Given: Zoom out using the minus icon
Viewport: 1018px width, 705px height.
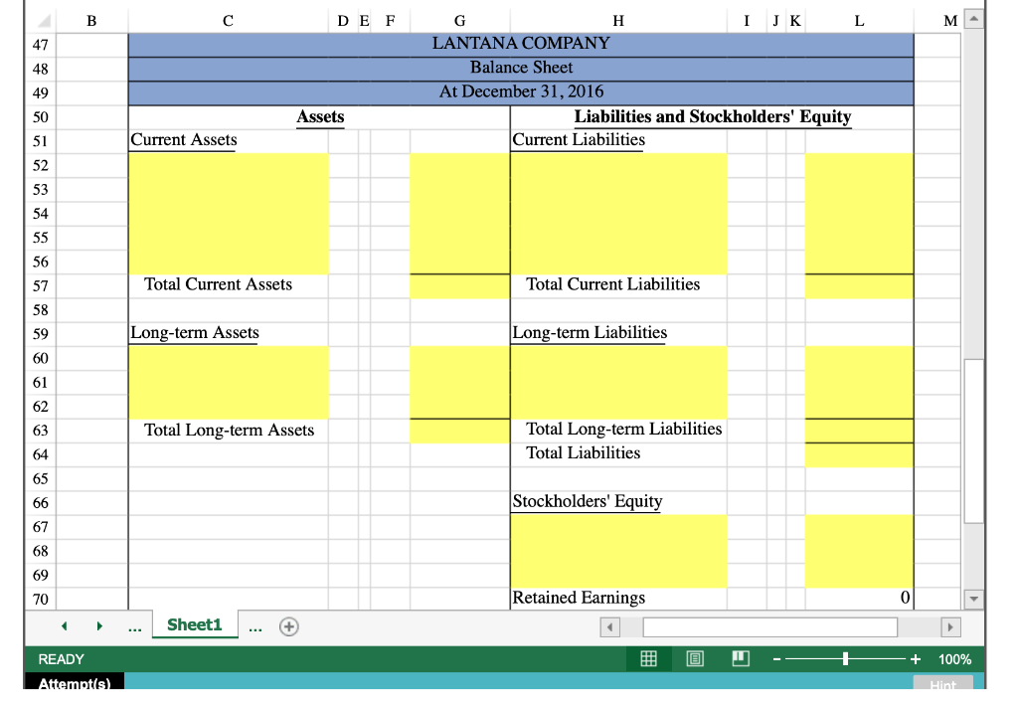Looking at the screenshot, I should click(776, 658).
